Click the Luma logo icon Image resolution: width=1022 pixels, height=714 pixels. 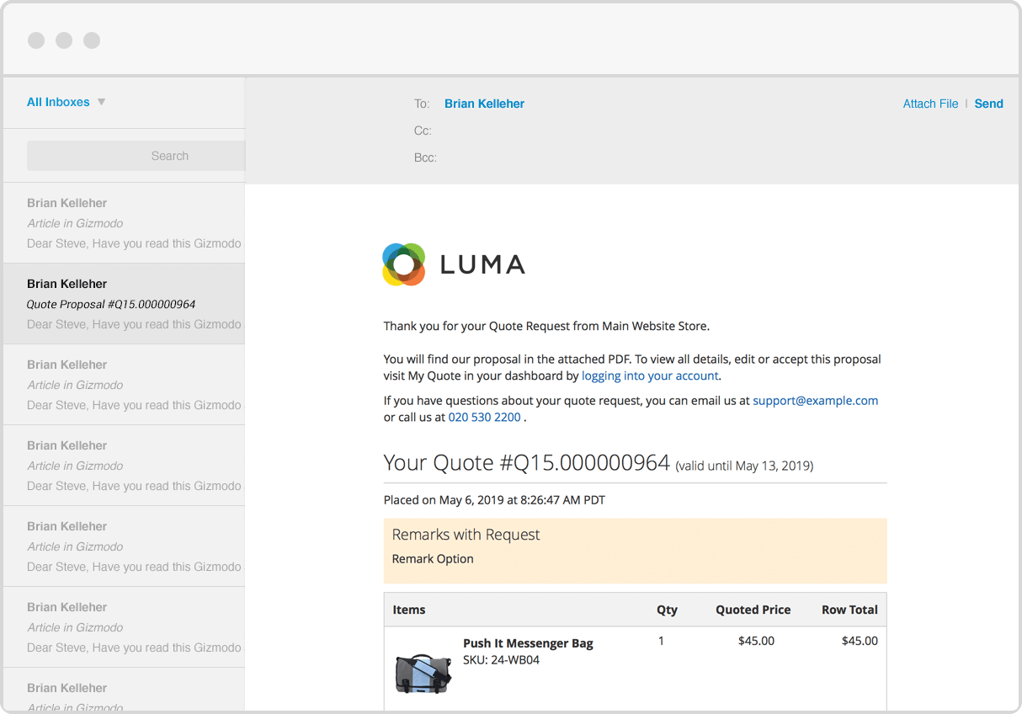[x=404, y=264]
